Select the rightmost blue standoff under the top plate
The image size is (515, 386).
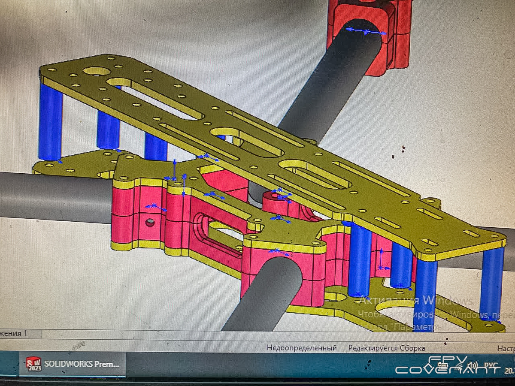pyautogui.click(x=491, y=283)
